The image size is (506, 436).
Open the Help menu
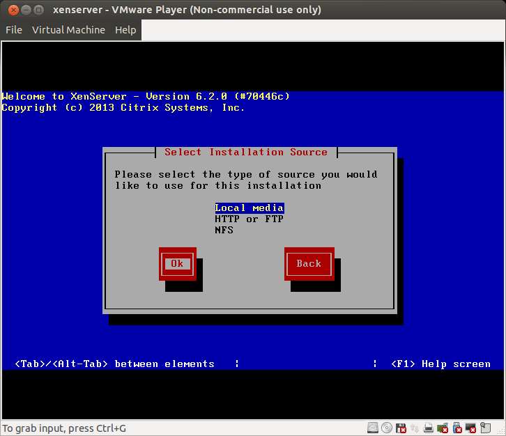(125, 30)
